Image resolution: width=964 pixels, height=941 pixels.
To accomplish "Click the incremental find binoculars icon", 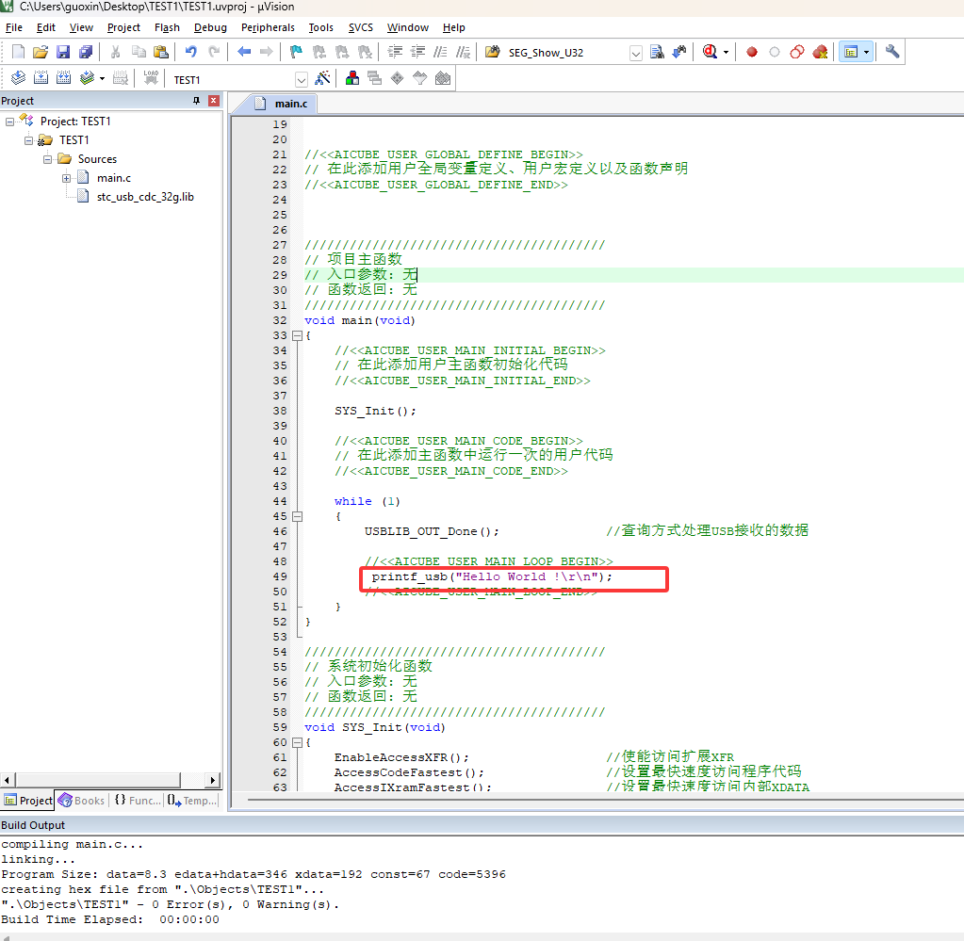I will tap(679, 52).
